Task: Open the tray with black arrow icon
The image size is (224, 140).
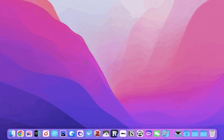Action: click(178, 134)
